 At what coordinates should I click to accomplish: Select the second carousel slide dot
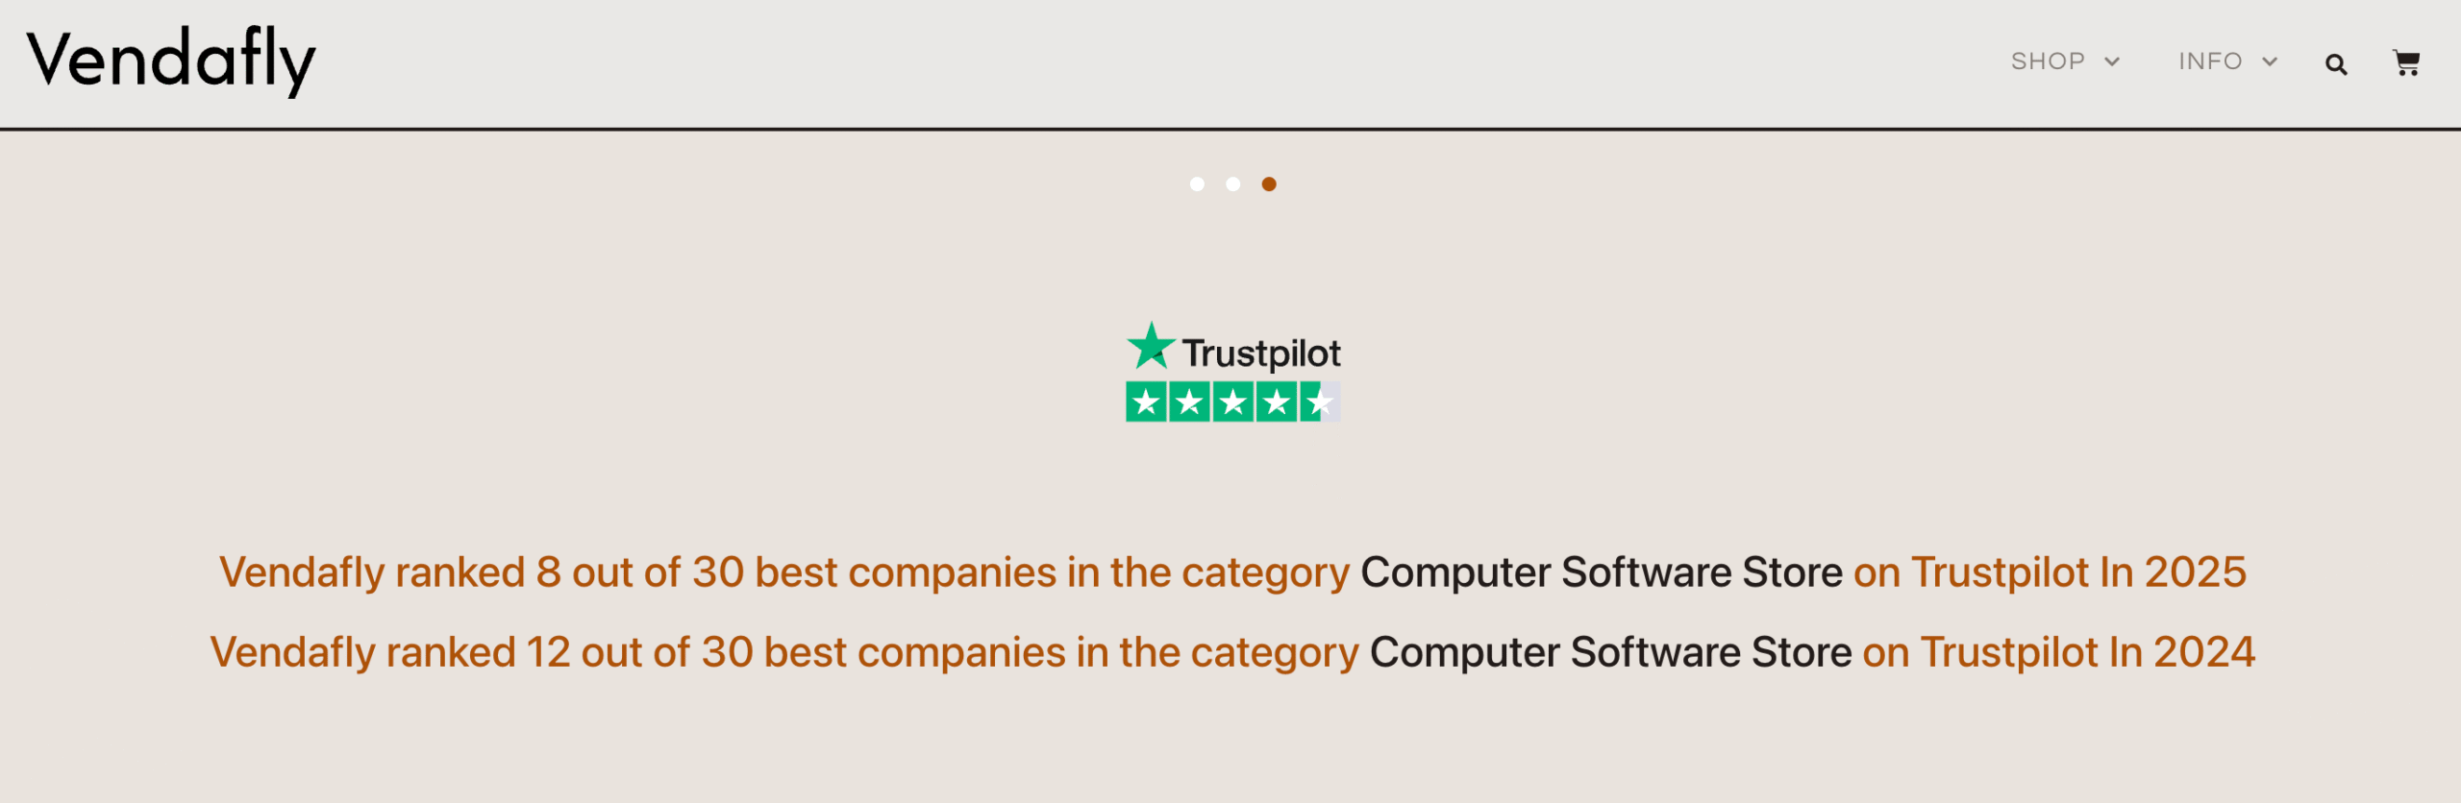1233,184
